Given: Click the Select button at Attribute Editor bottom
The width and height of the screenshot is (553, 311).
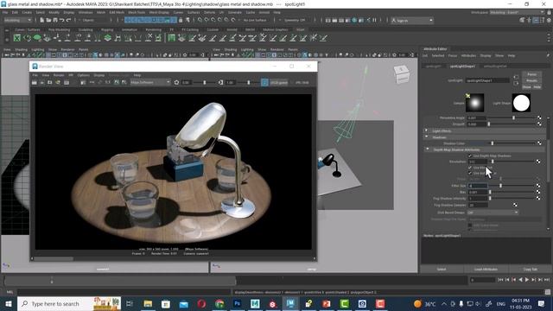Looking at the screenshot, I should point(442,269).
